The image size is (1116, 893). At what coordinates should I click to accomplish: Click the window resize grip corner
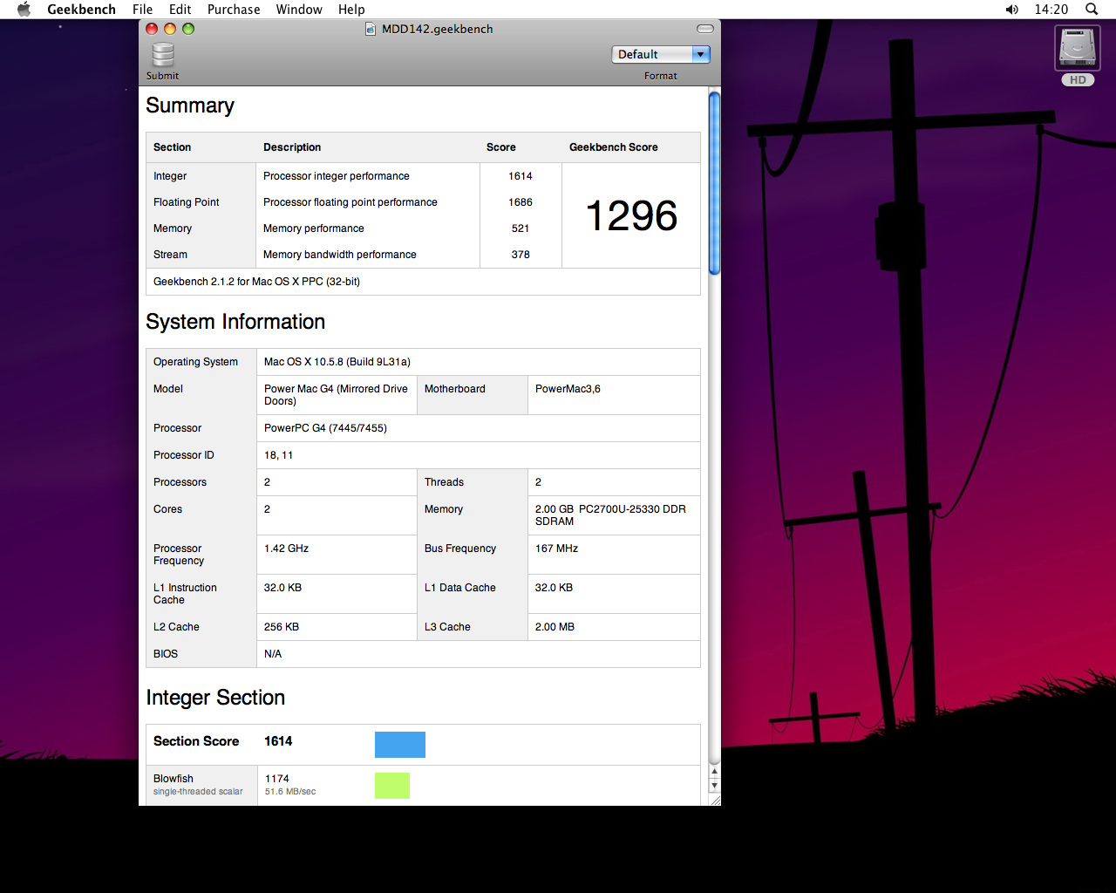click(x=715, y=800)
